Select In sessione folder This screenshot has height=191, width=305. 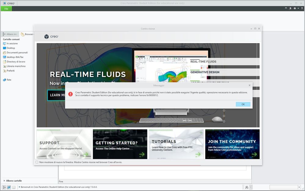point(12,44)
